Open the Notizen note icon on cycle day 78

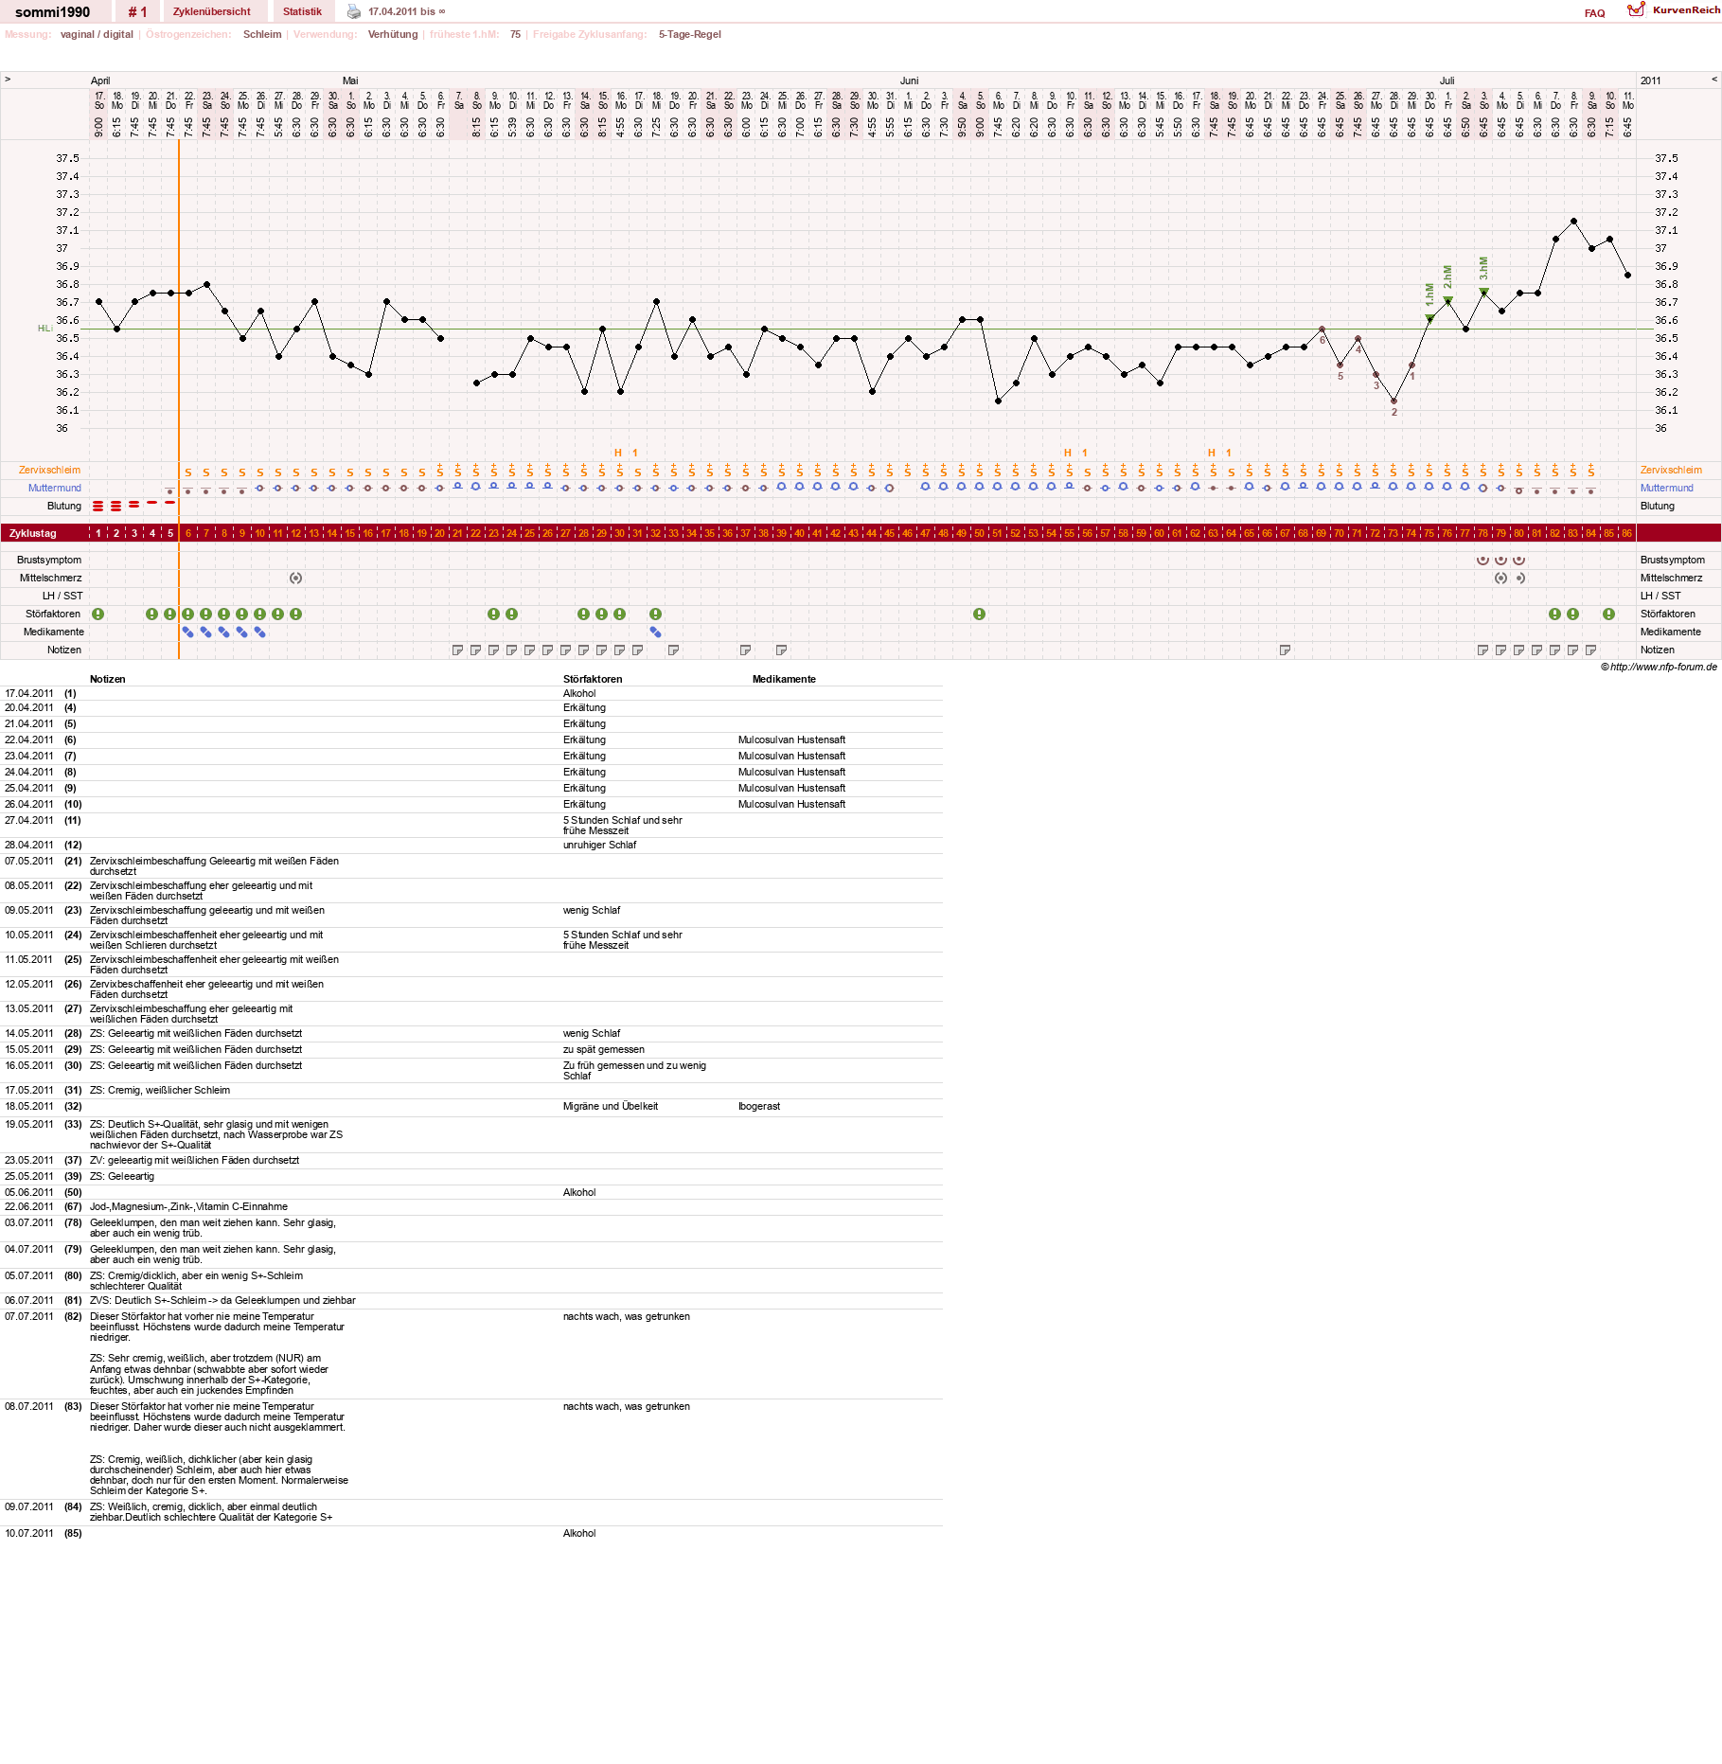[x=1483, y=650]
